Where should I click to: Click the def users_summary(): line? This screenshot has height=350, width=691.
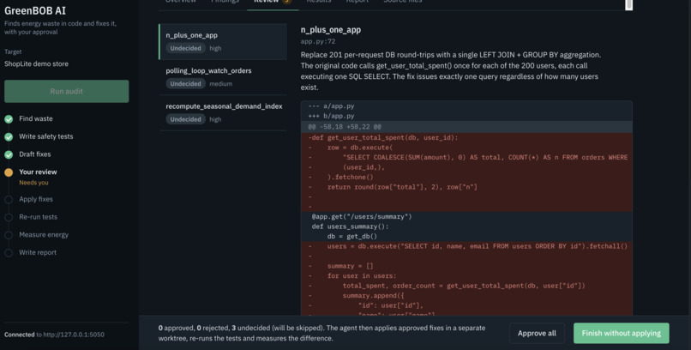(466, 226)
